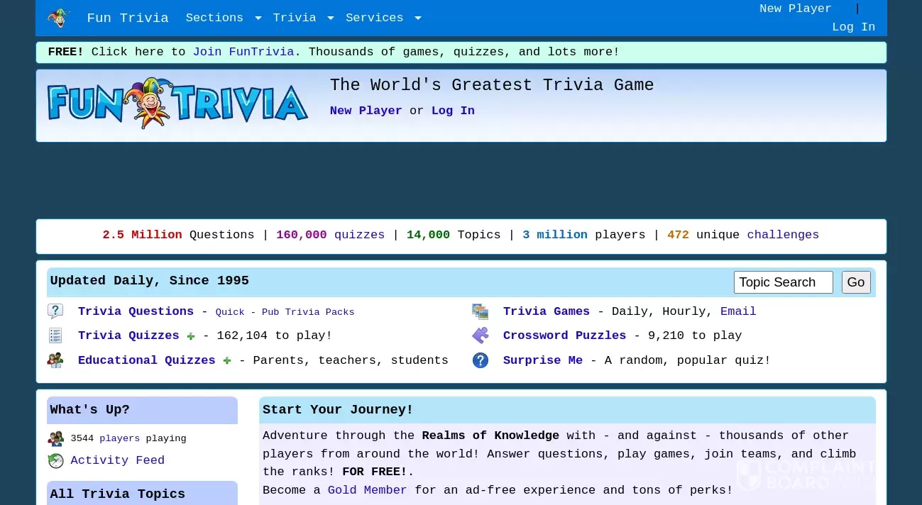Click the green plus icon after Trivia Quizzes

pyautogui.click(x=190, y=336)
